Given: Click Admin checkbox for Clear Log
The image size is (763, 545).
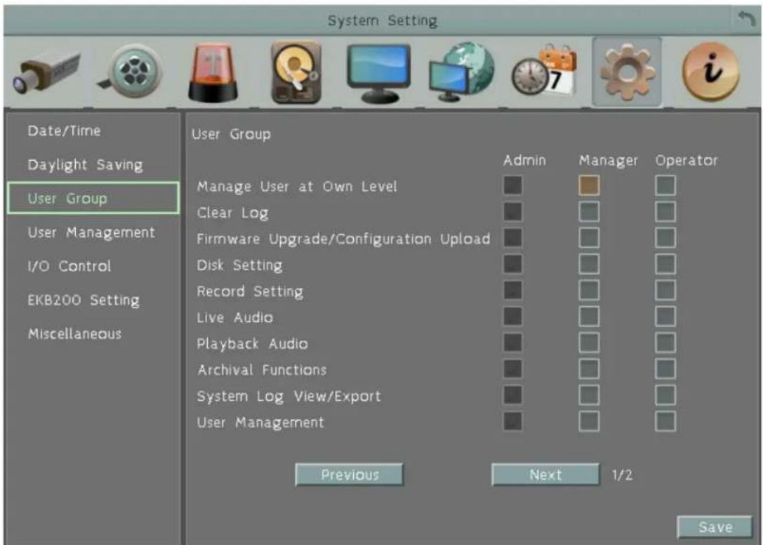Looking at the screenshot, I should click(x=513, y=212).
